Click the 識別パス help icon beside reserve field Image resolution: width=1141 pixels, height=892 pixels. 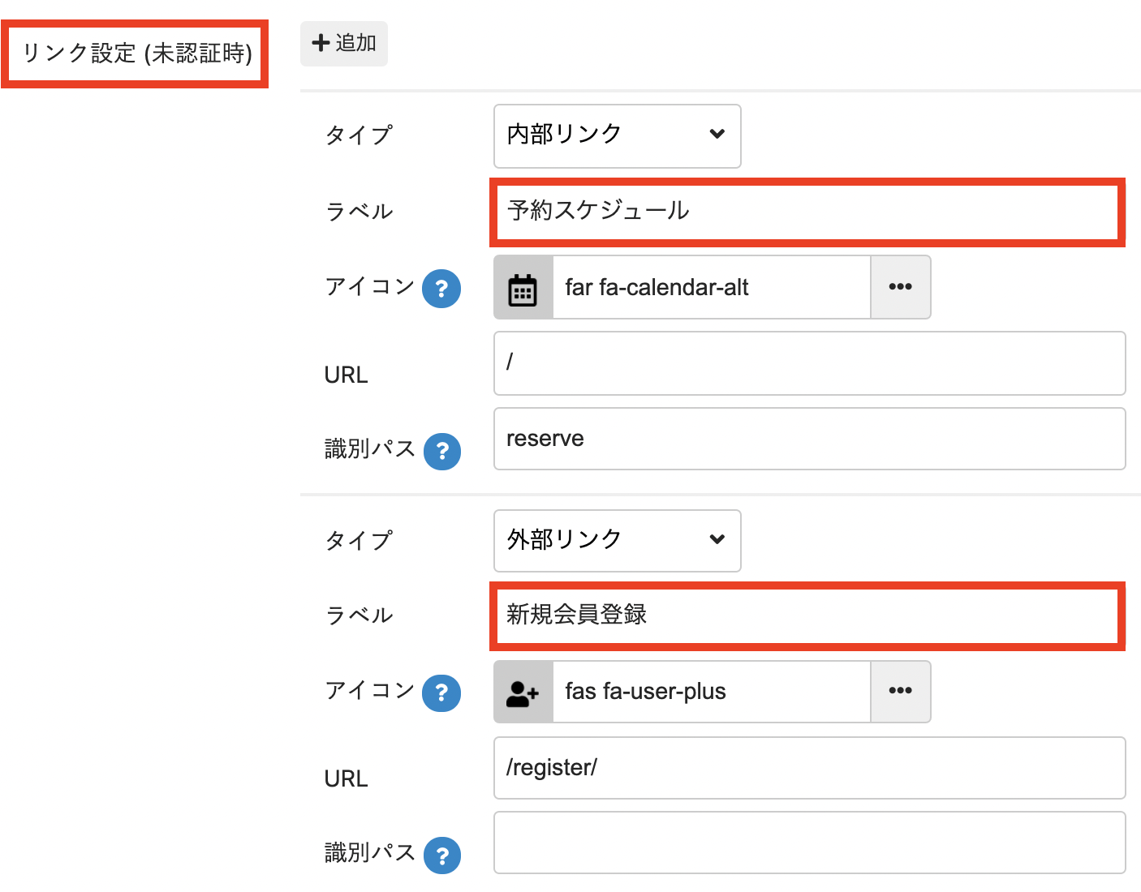click(442, 452)
